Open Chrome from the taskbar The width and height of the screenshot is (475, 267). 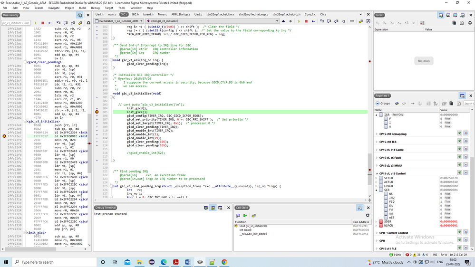(x=224, y=262)
